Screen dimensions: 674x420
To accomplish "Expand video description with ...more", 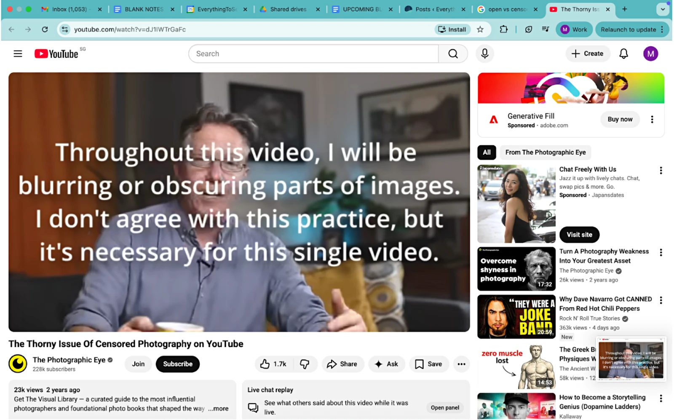I will coord(218,408).
